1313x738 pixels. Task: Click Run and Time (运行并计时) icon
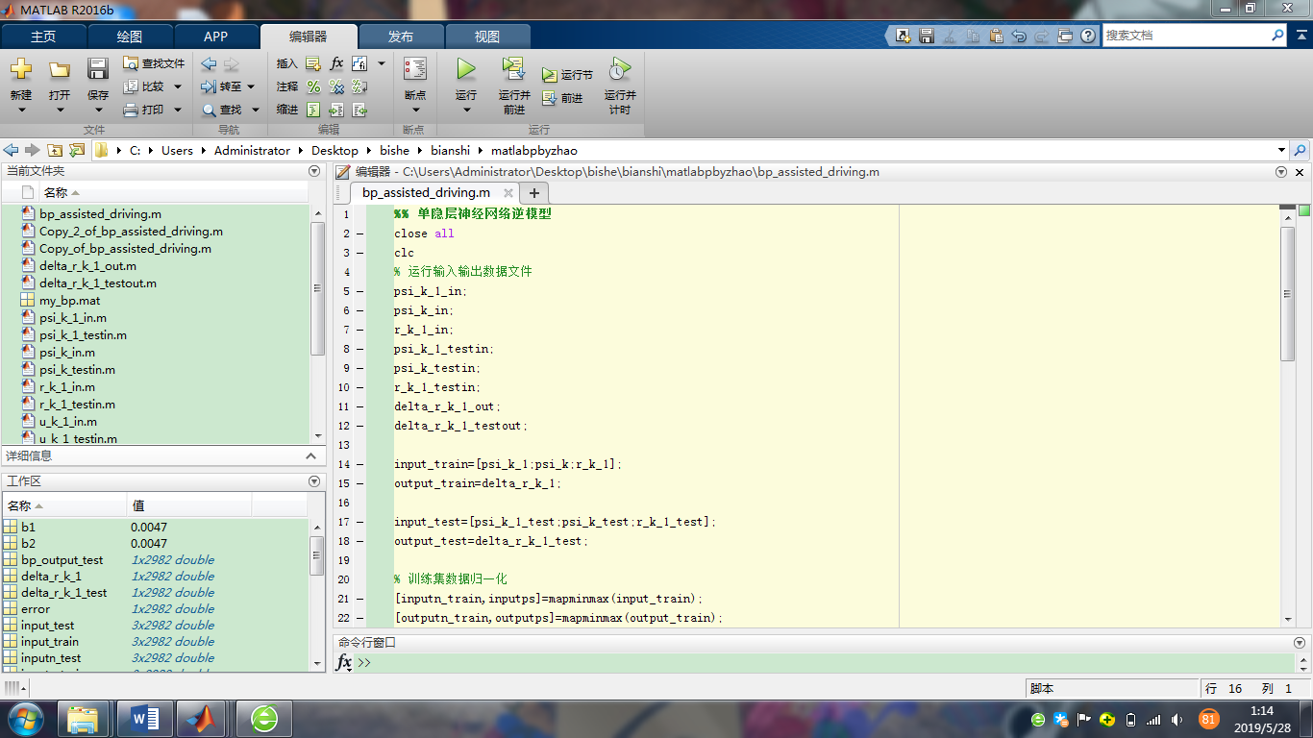pos(620,70)
